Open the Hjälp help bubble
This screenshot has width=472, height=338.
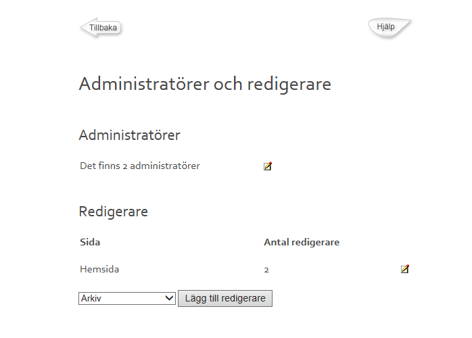(x=390, y=28)
